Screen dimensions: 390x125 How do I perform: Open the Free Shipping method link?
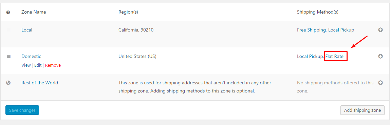pos(311,30)
